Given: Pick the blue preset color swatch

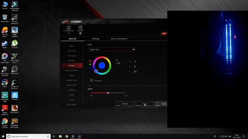Looking at the screenshot, I should point(90,68).
